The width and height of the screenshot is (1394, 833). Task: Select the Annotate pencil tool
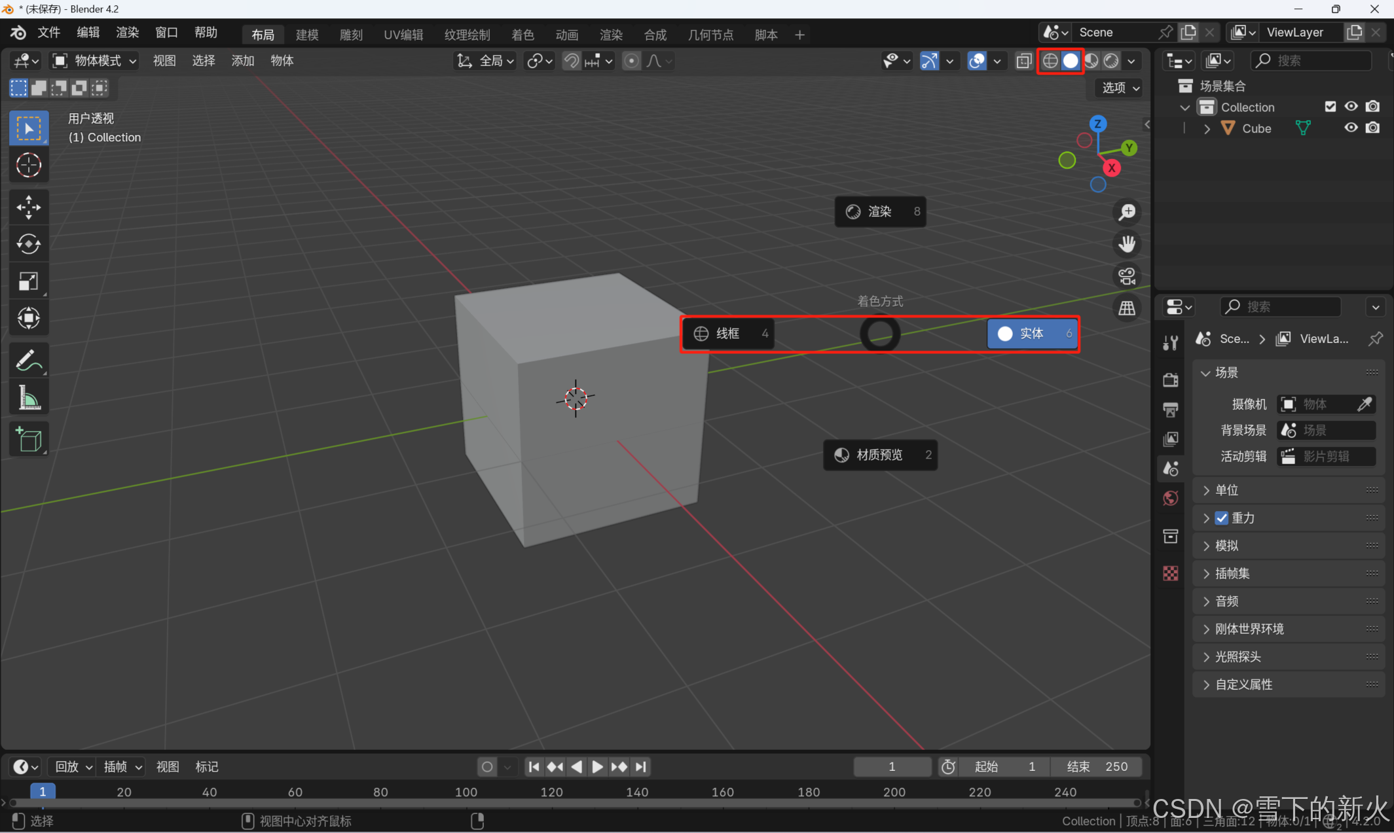(28, 359)
